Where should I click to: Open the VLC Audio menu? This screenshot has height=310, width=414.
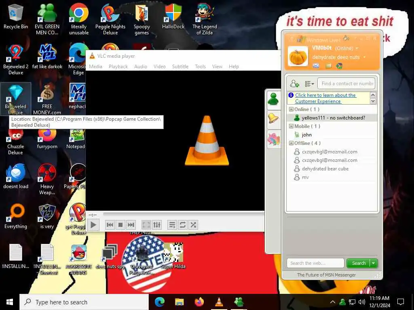[140, 67]
